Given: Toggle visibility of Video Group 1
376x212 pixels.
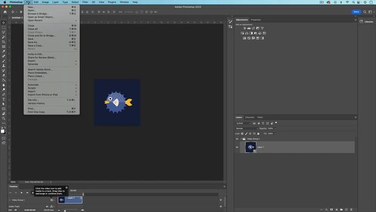Looking at the screenshot, I should click(x=237, y=139).
